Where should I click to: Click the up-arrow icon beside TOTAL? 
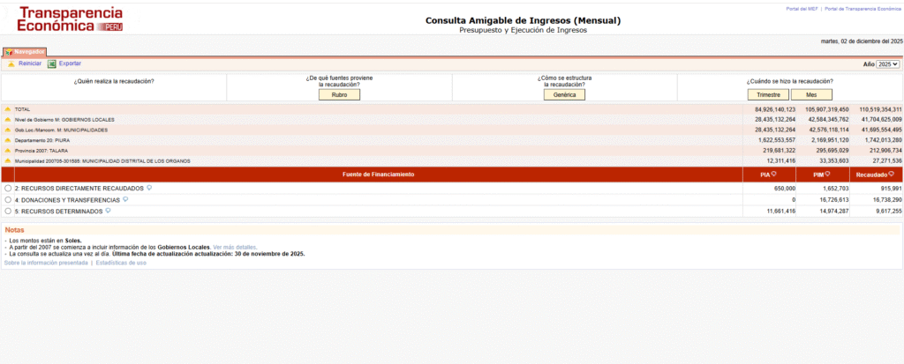coord(8,109)
